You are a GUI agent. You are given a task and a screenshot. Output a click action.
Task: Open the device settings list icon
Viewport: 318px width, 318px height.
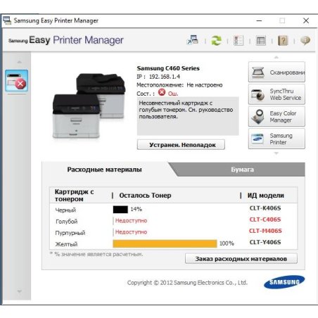[x=238, y=40]
